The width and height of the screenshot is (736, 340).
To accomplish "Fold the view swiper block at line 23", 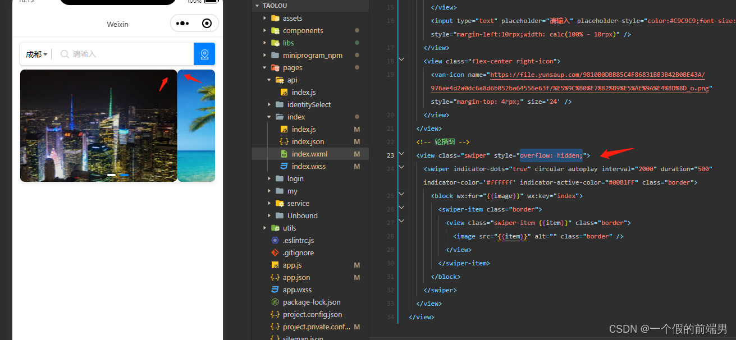I will (401, 154).
